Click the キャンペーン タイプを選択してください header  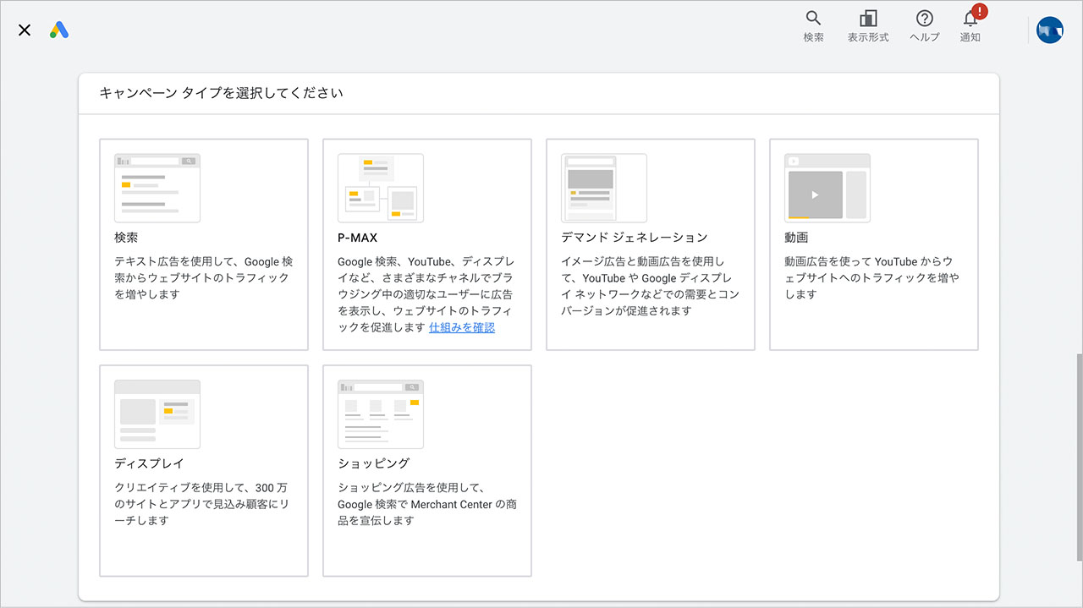pos(222,93)
